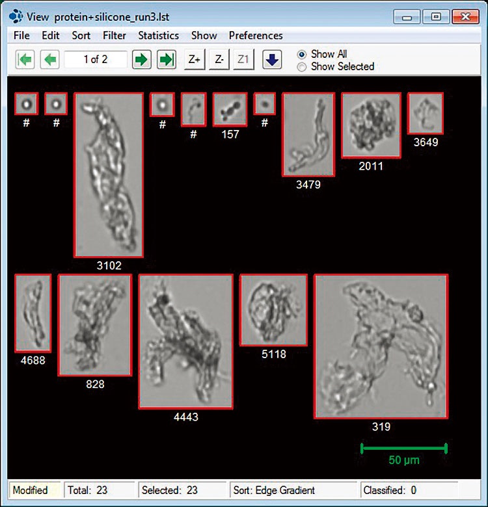The width and height of the screenshot is (488, 507).
Task: Click the page number field showing 1 of 2
Action: (x=96, y=60)
